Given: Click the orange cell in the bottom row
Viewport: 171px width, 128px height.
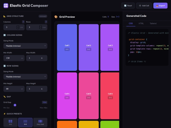Looking at the screenshot, I should (x=67, y=124).
